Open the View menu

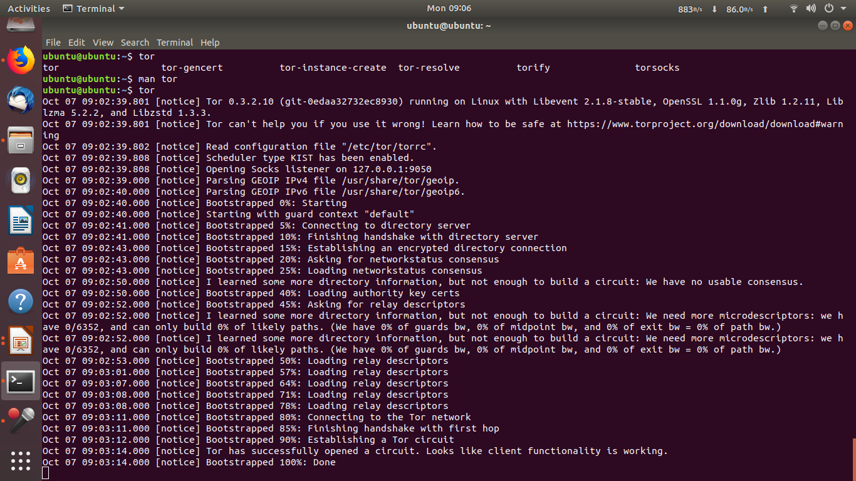[x=103, y=43]
